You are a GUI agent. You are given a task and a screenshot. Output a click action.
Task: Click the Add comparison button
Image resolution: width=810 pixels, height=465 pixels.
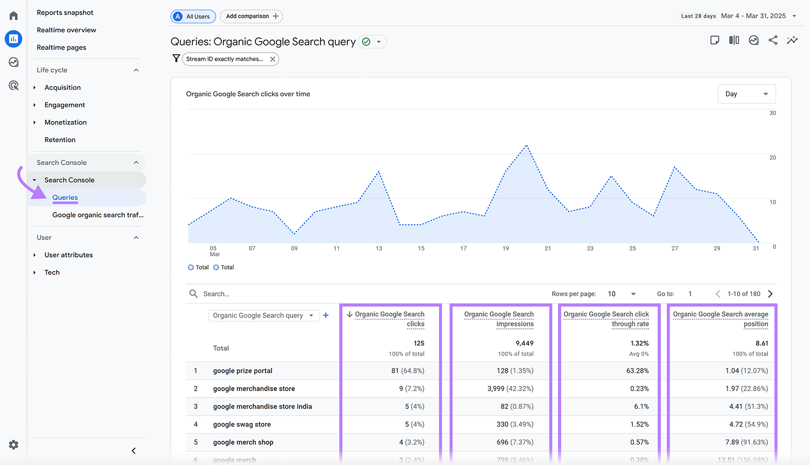[251, 16]
